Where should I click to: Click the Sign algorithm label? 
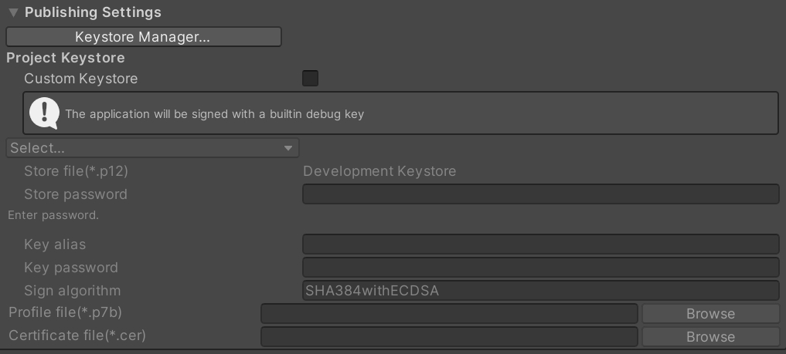point(73,291)
